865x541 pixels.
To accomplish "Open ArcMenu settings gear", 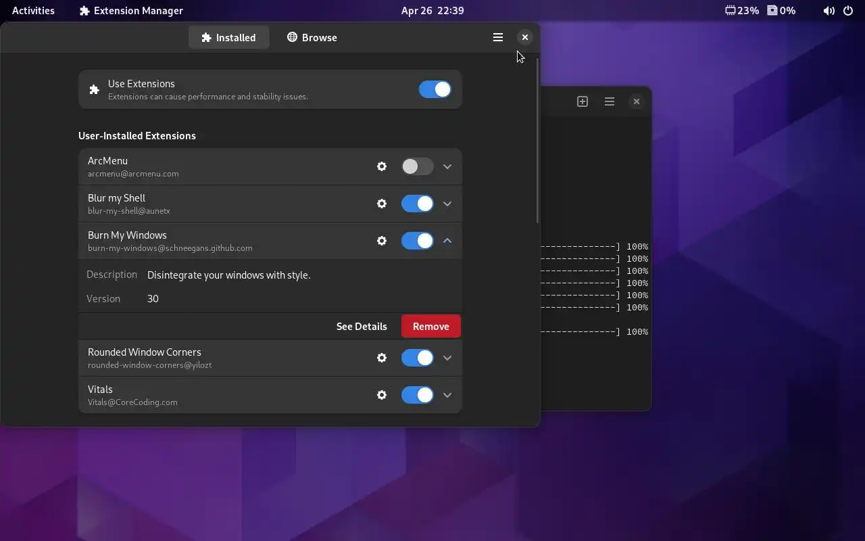I will tap(382, 166).
